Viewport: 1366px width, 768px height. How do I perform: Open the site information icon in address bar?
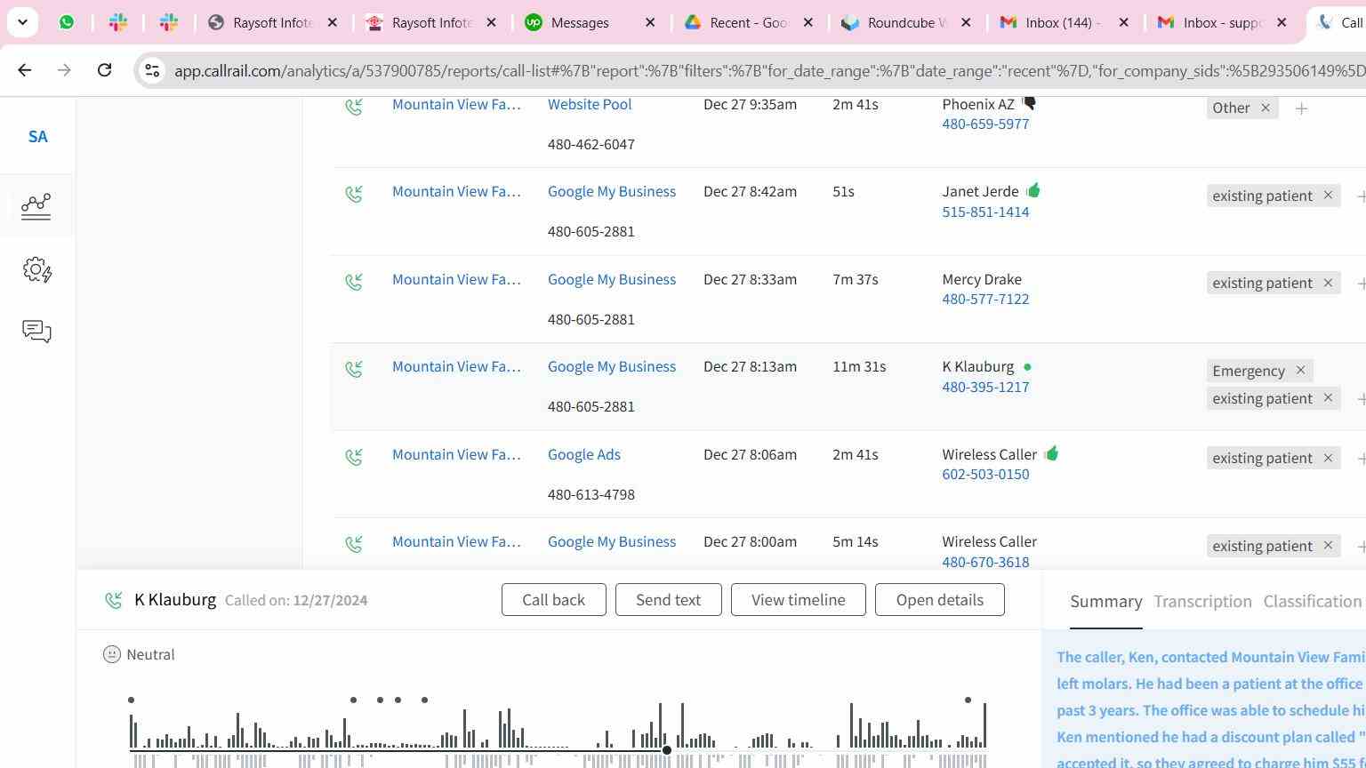(152, 70)
